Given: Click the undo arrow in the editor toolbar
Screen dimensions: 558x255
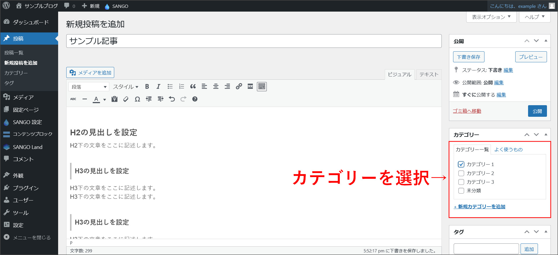Looking at the screenshot, I should (x=172, y=99).
